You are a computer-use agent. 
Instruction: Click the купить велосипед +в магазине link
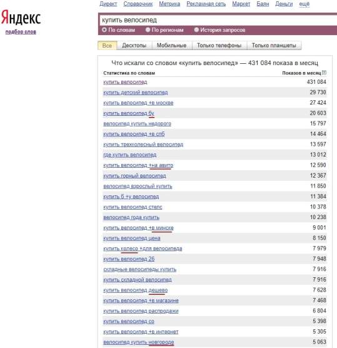click(141, 300)
